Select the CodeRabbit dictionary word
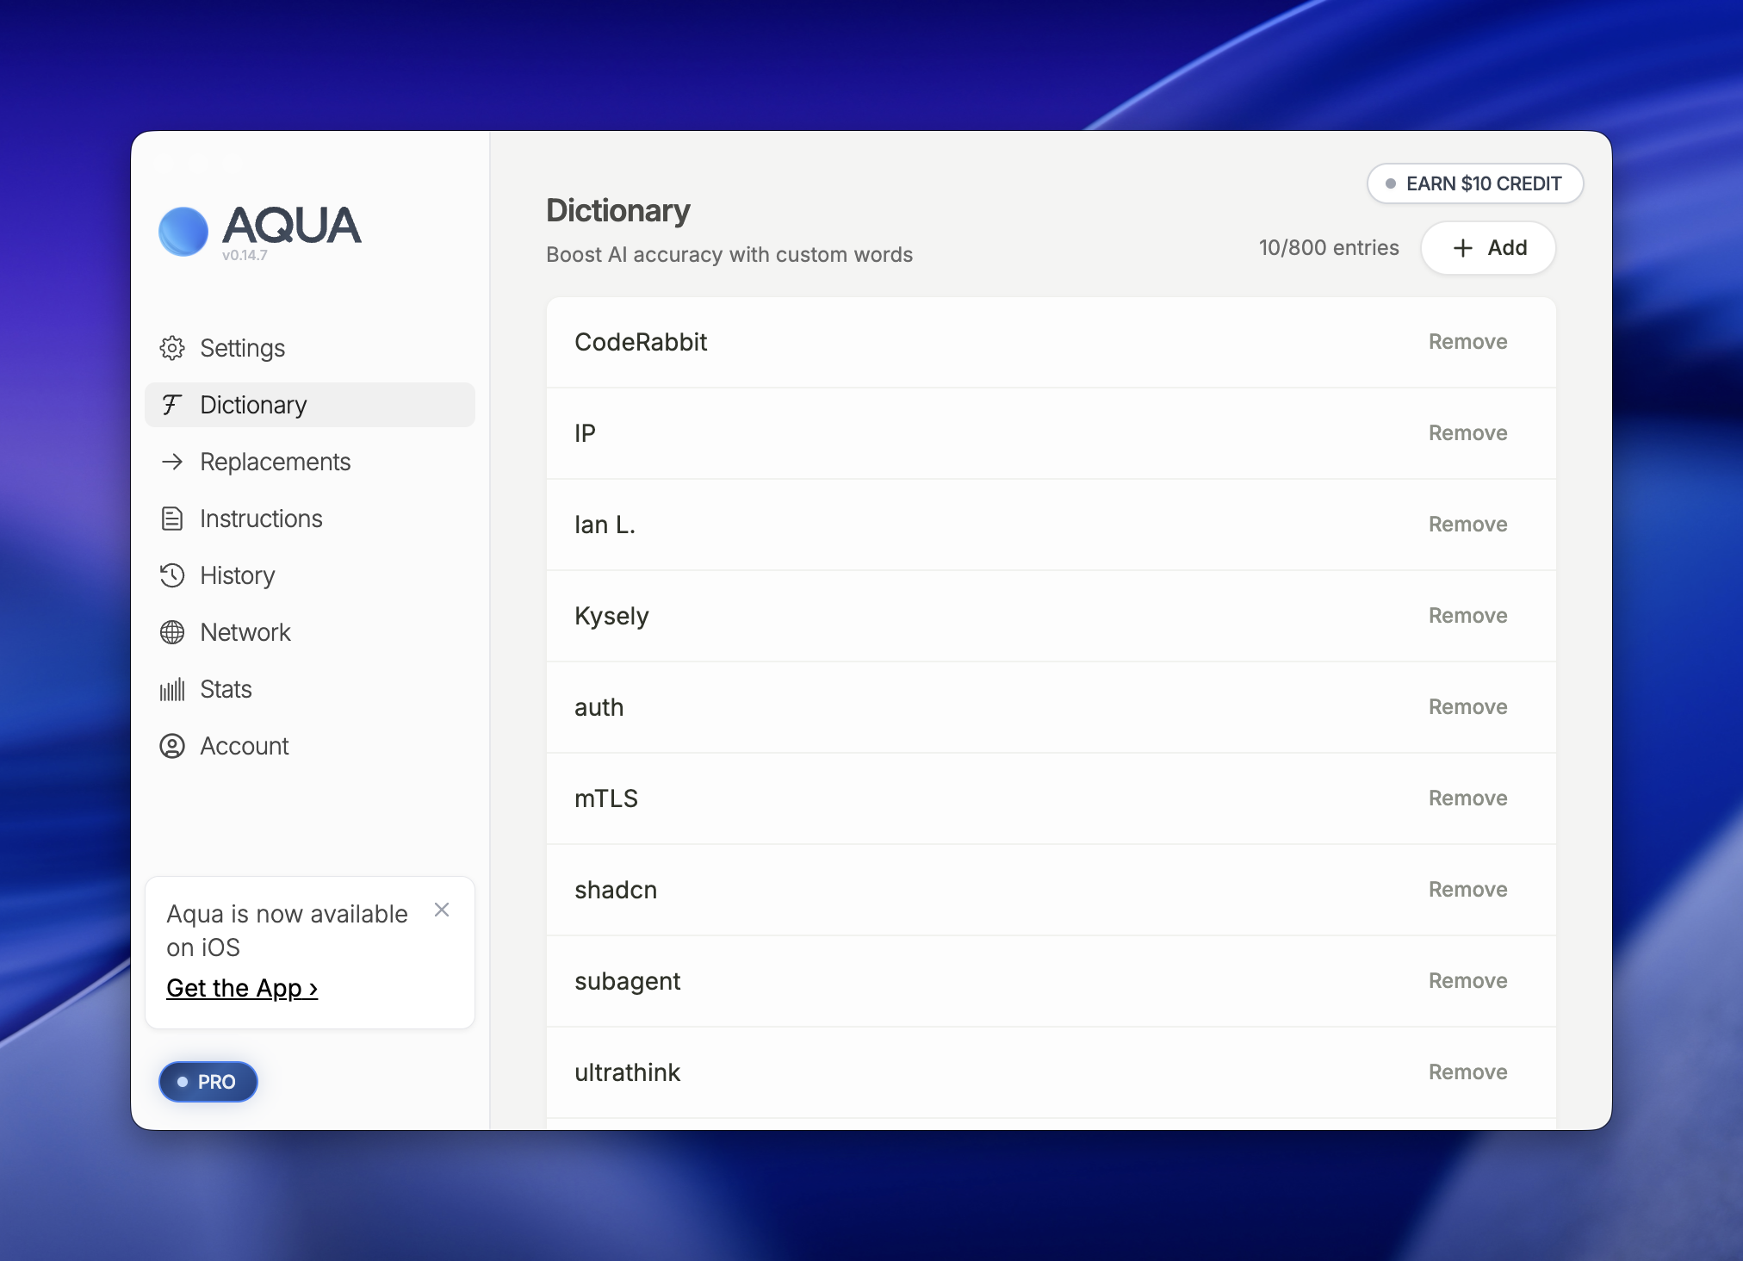 [x=641, y=342]
